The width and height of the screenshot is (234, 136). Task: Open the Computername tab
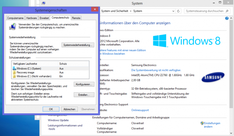[15, 18]
